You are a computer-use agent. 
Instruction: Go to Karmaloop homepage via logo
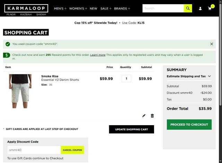26,8
